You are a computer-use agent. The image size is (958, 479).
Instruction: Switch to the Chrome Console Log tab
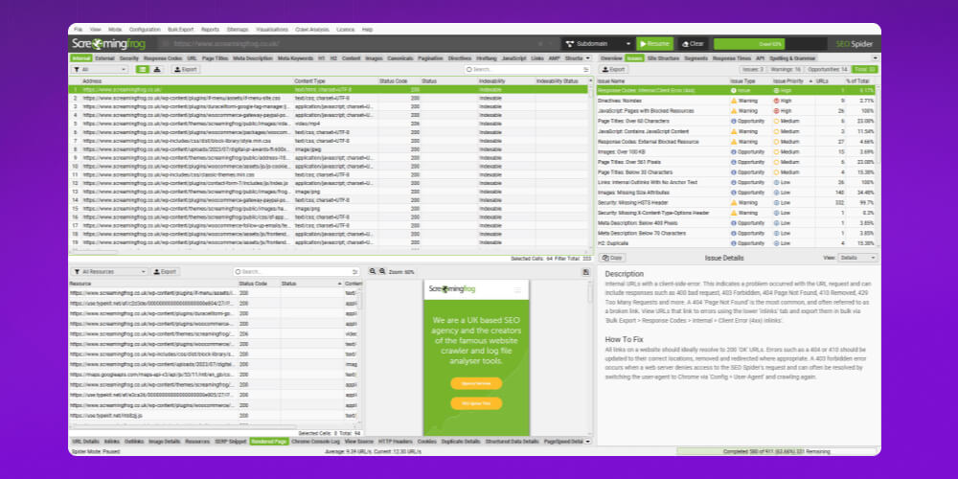tap(316, 441)
